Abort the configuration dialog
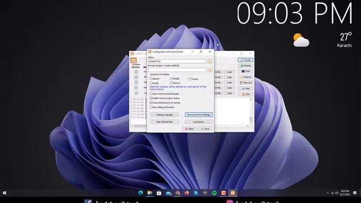This screenshot has height=203, width=361. click(x=190, y=129)
